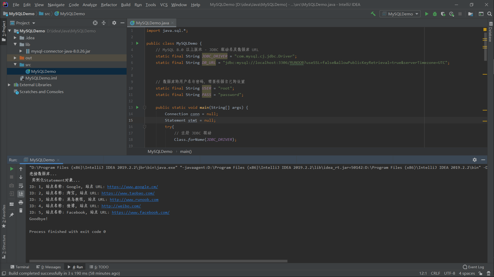494x277 pixels.
Task: Toggle tool window buttons with the bottom-left corner icon
Action: (4, 273)
